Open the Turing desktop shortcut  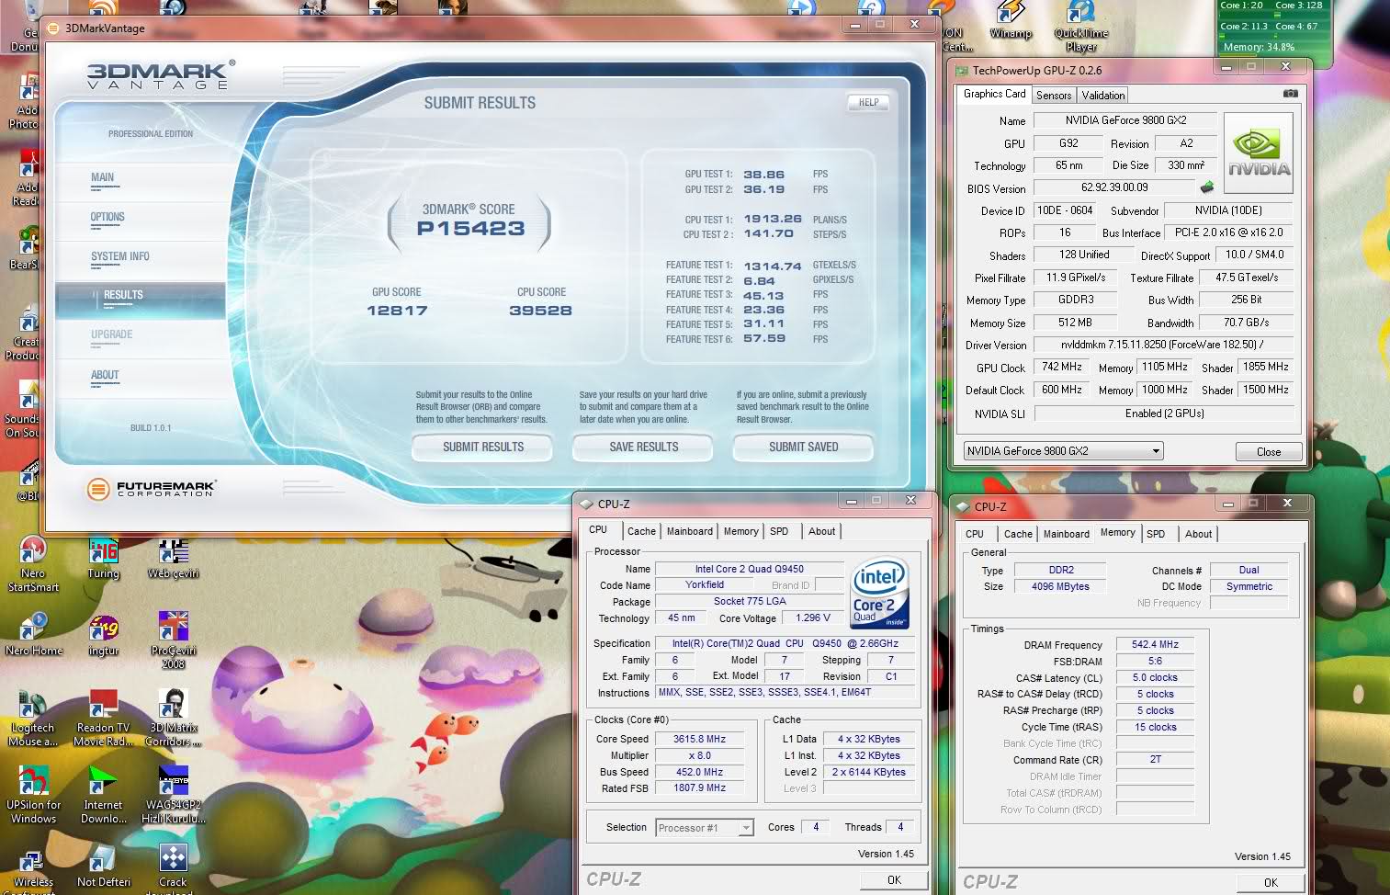(104, 559)
